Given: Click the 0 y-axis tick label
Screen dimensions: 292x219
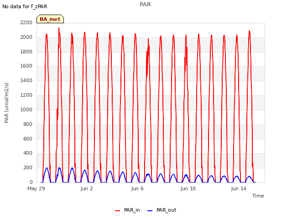Looking at the screenshot, I should coord(31,182).
